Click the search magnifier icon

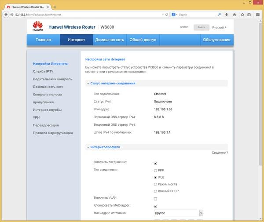click(x=219, y=15)
